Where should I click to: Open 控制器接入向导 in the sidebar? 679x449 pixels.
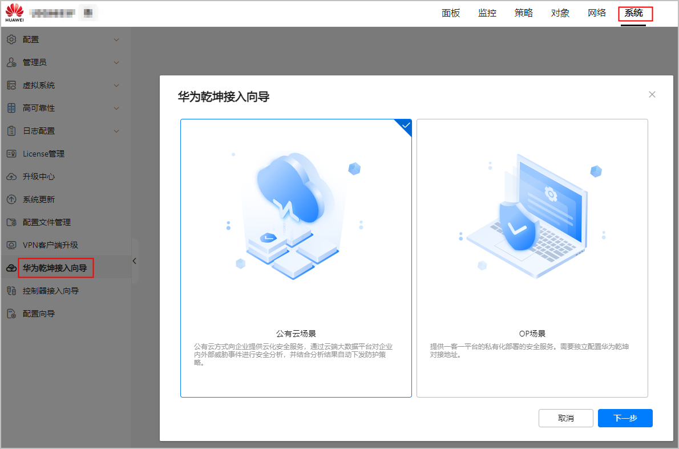(66, 291)
